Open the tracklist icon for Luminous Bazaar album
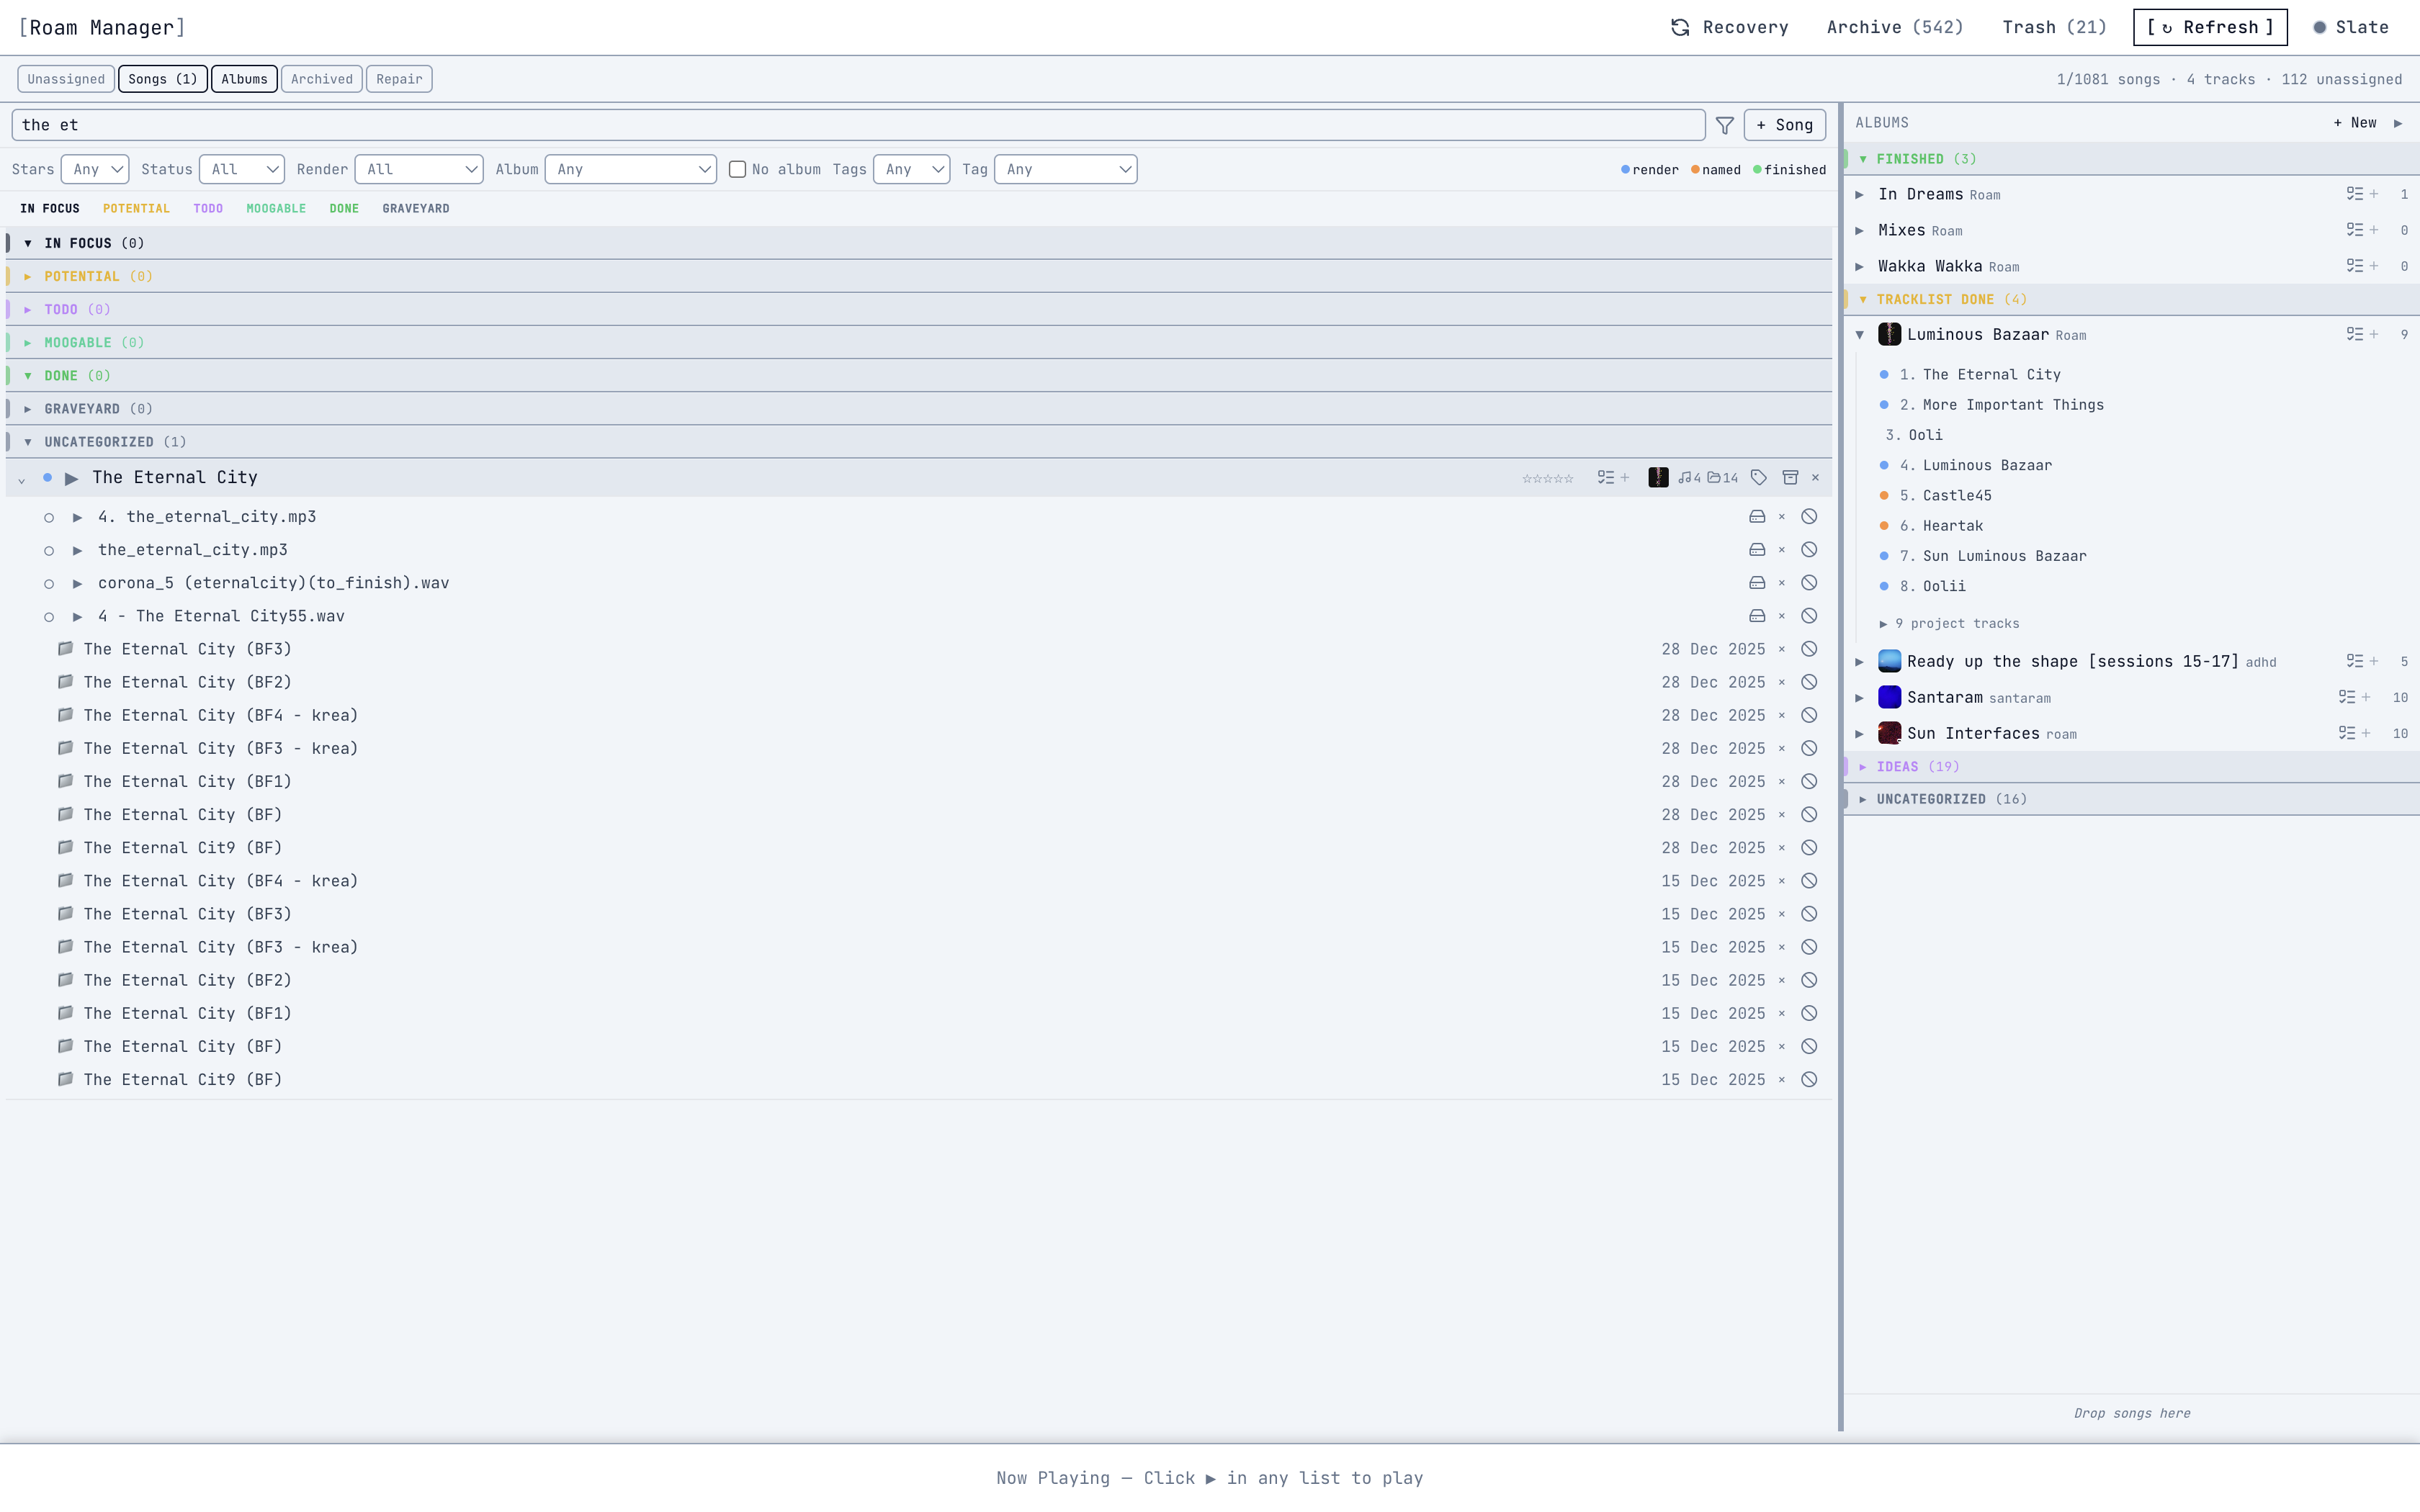 coord(2355,334)
